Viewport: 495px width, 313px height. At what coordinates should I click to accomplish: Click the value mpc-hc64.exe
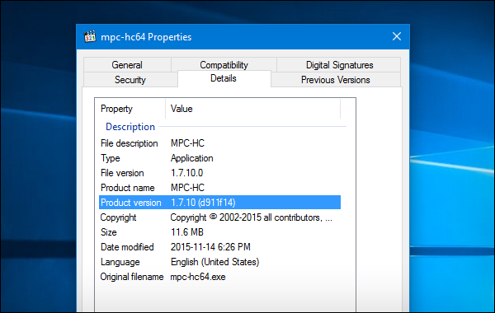198,277
